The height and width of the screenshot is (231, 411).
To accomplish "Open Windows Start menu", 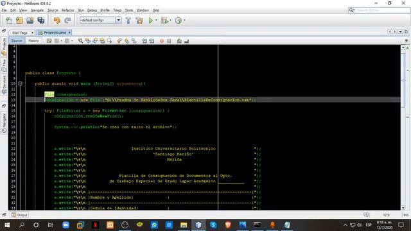I will click(x=7, y=225).
